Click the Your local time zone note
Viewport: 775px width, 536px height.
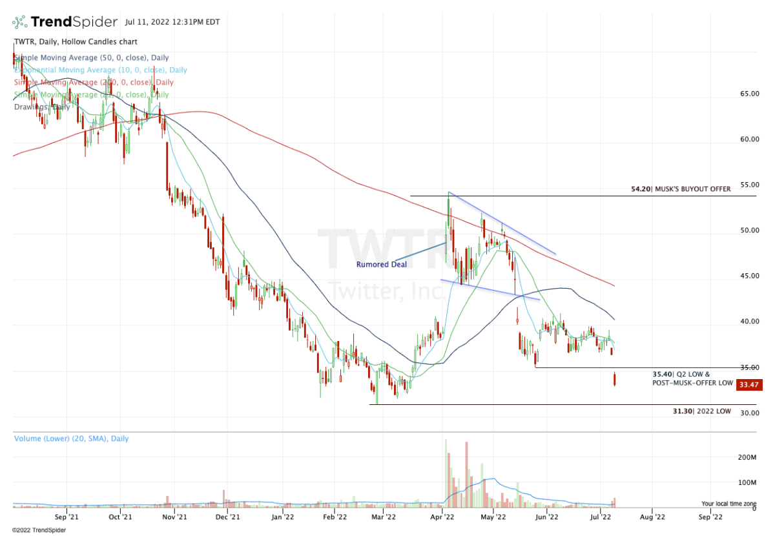tap(728, 504)
